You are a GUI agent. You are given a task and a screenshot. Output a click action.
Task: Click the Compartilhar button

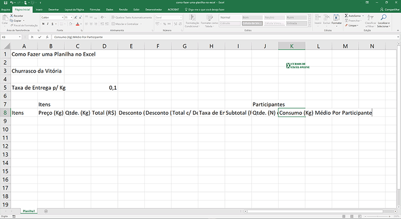(x=390, y=10)
